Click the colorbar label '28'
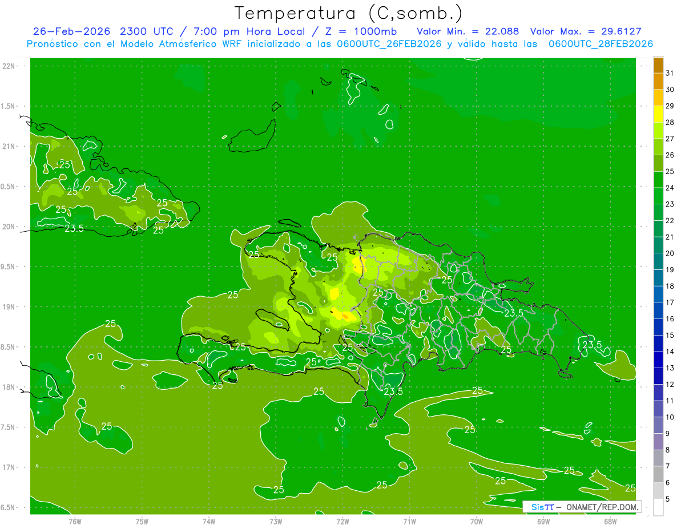The height and width of the screenshot is (529, 685). point(670,122)
